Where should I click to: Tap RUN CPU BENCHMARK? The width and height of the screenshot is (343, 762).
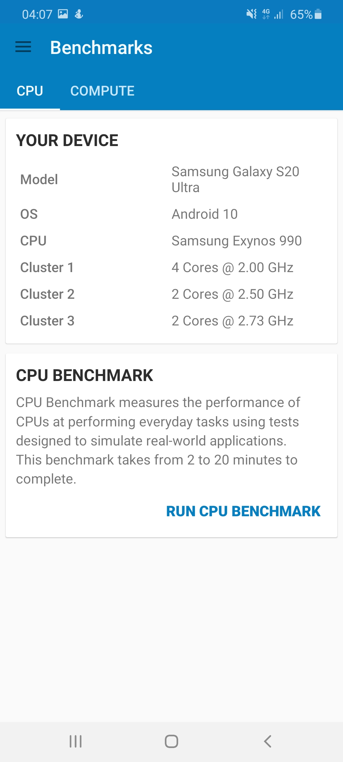243,511
